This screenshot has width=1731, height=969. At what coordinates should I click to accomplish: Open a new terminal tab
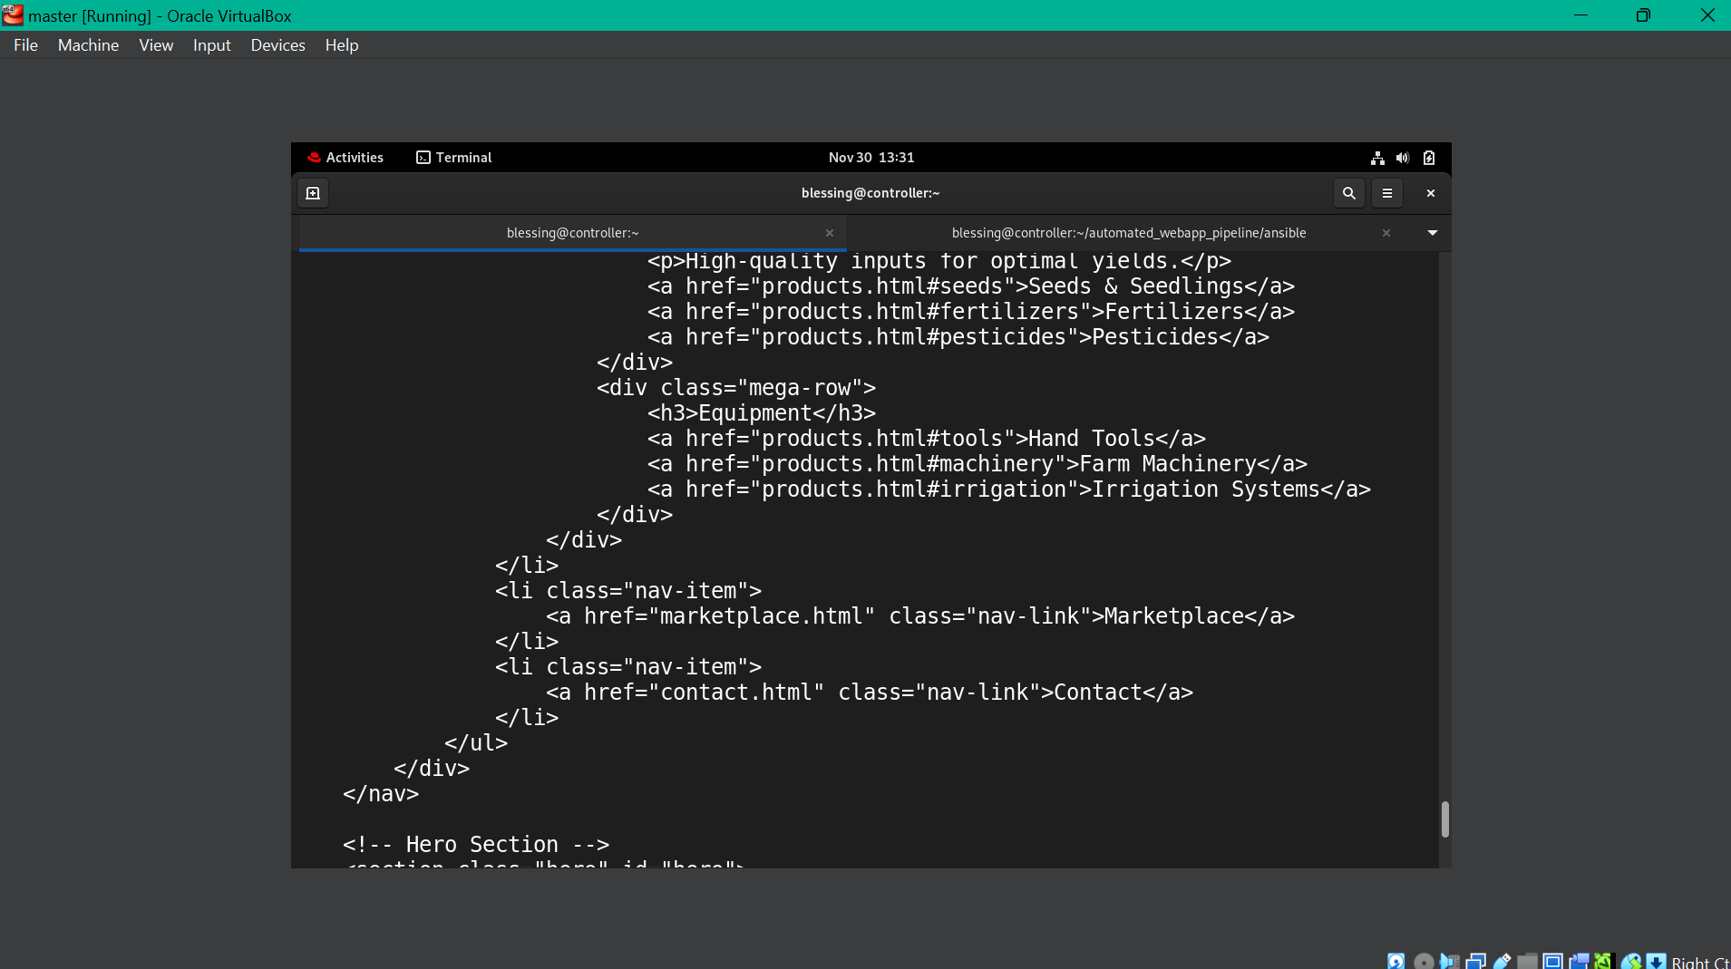click(313, 192)
